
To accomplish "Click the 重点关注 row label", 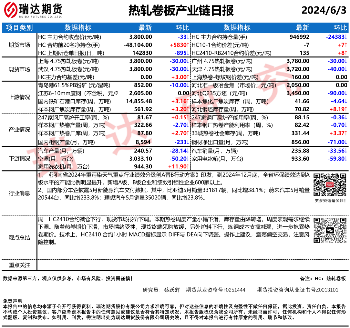I will coord(19,265).
